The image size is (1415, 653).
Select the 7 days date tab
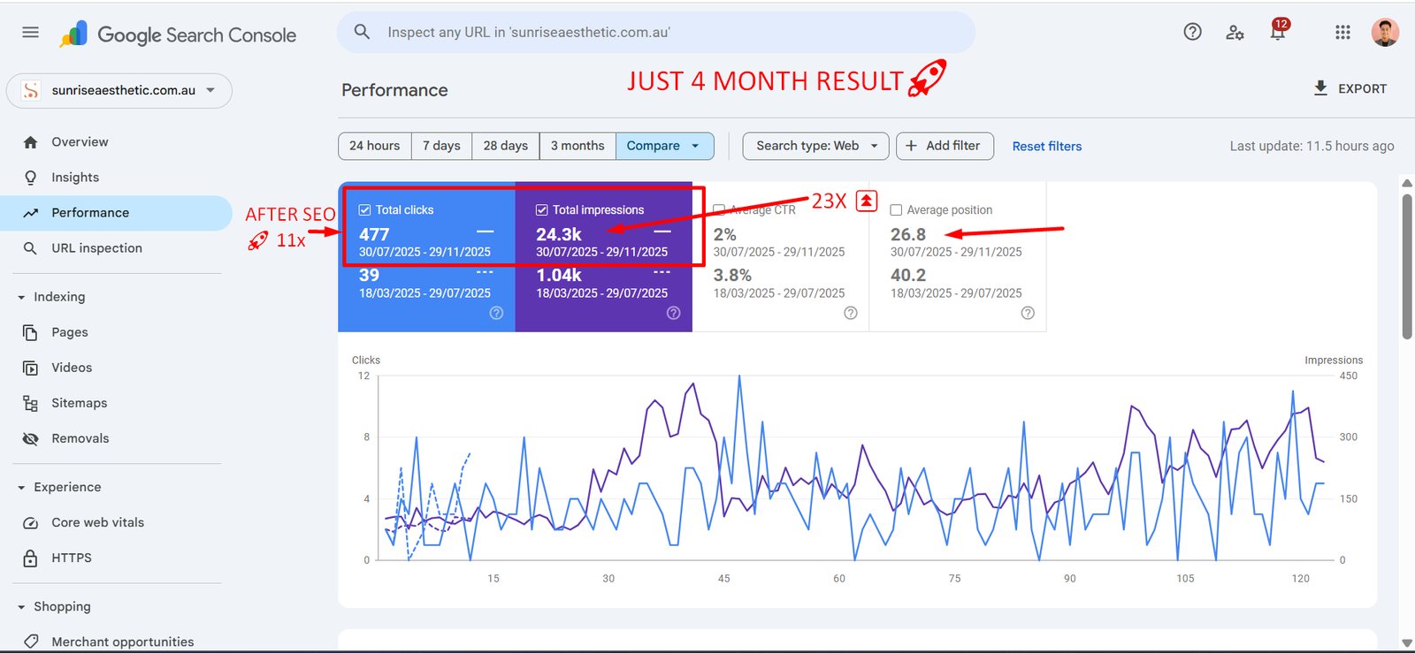pos(441,146)
